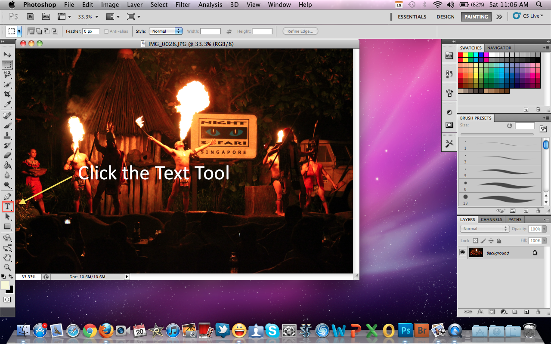The image size is (551, 344).
Task: Lock the layer position in Layers panel
Action: point(491,240)
